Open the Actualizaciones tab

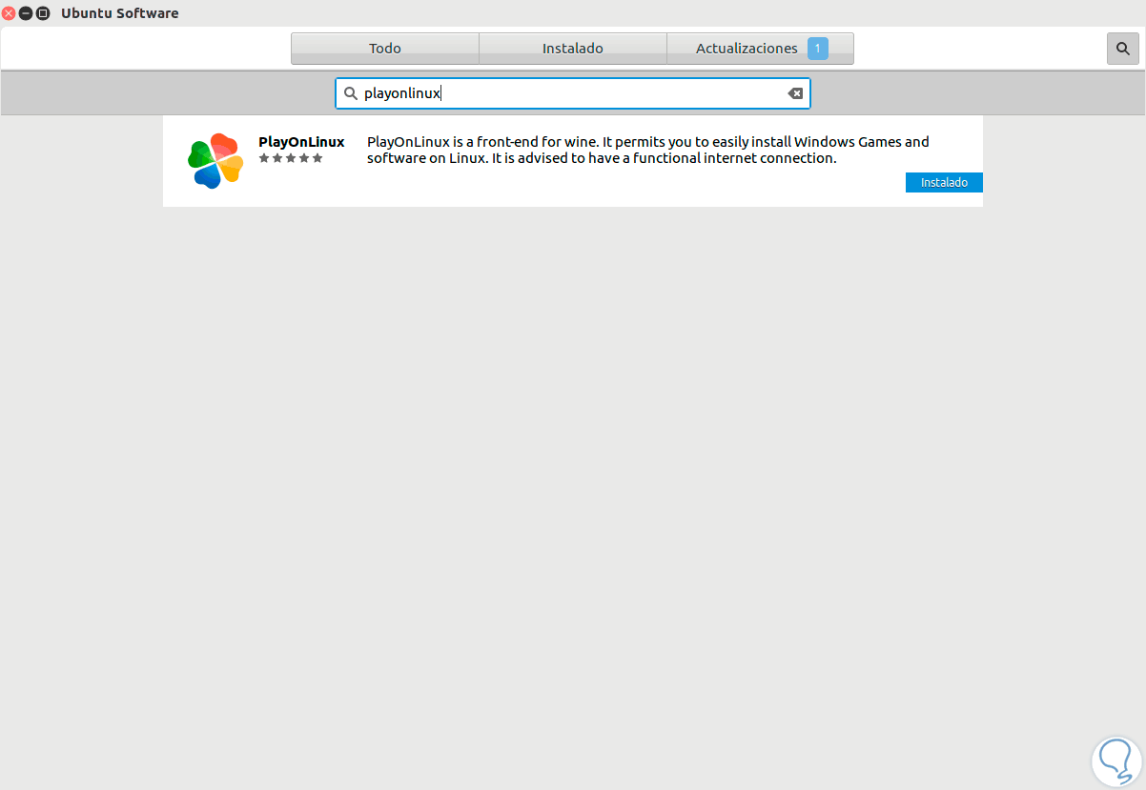point(760,49)
